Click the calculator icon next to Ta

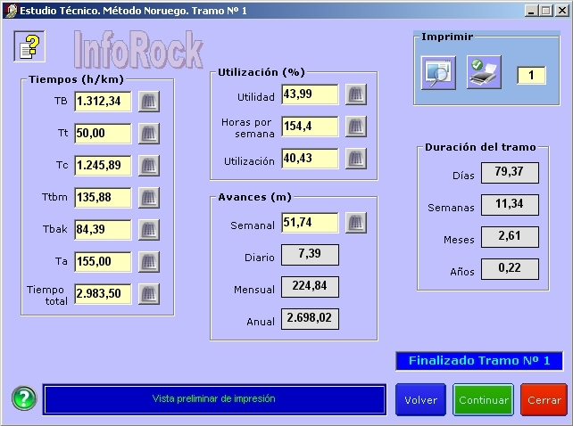(x=149, y=261)
